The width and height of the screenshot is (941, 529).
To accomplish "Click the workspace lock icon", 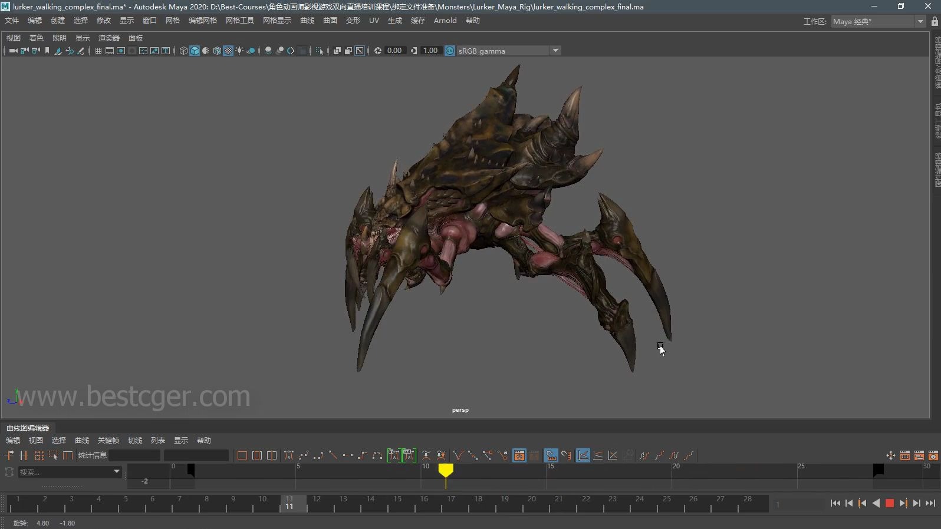I will [x=935, y=21].
